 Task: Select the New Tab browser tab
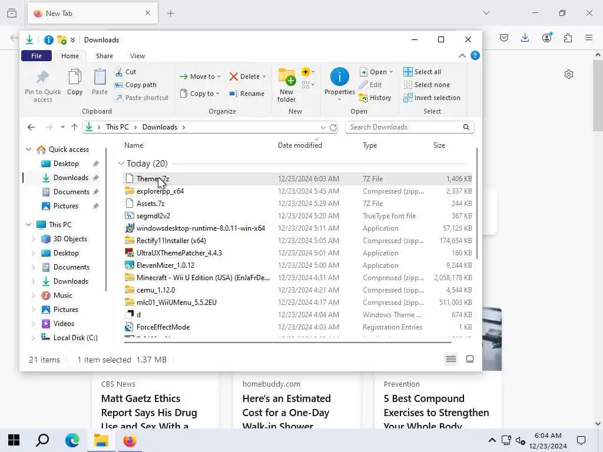92,14
